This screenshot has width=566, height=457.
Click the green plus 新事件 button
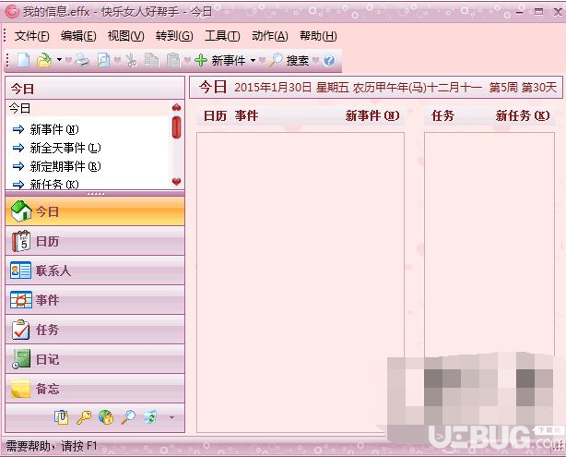[220, 60]
